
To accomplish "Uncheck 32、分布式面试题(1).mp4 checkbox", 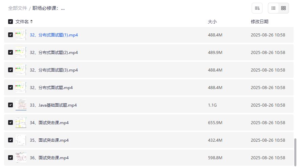I will pos(10,35).
